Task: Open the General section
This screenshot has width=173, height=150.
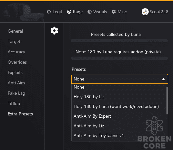Action: [x=15, y=31]
